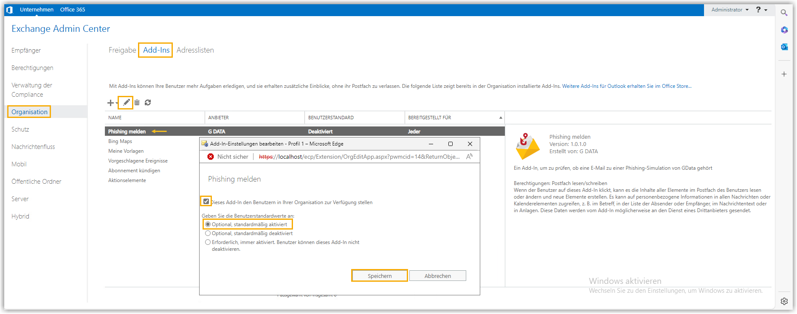Open Nachrichtenfluss in the sidebar
The width and height of the screenshot is (797, 314).
(33, 146)
